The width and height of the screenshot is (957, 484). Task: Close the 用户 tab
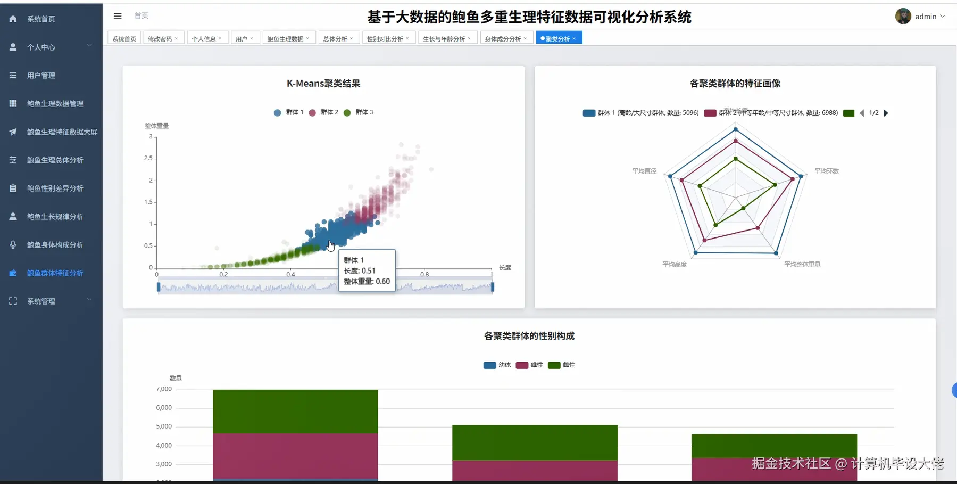[252, 39]
